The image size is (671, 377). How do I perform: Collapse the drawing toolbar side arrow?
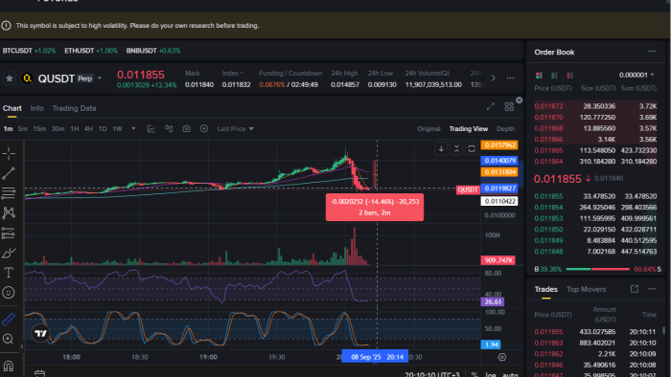pyautogui.click(x=22, y=346)
